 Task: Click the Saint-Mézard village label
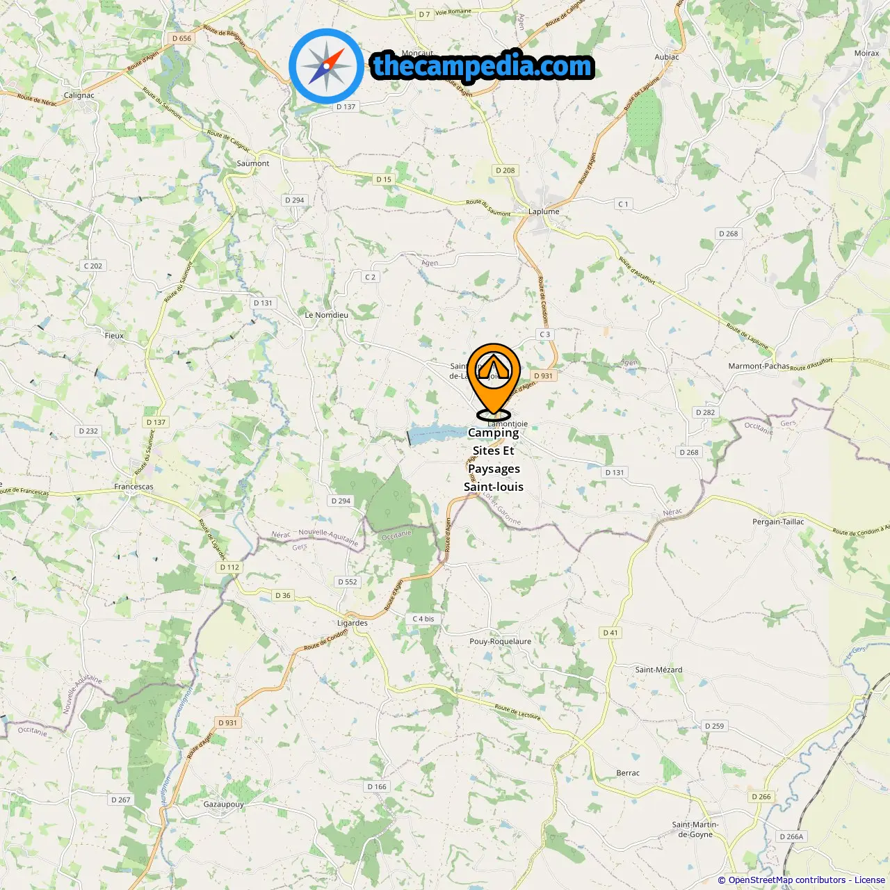pyautogui.click(x=658, y=670)
